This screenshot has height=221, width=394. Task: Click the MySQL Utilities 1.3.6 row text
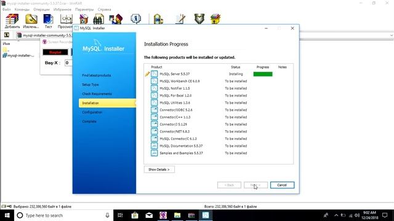point(175,103)
